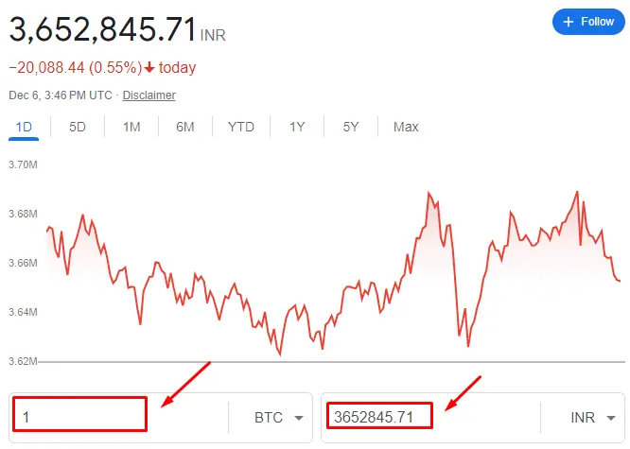Switch to the 5D time range tab
This screenshot has width=630, height=449.
pyautogui.click(x=78, y=127)
